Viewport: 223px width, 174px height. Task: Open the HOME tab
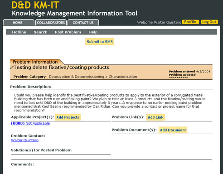coord(19,23)
